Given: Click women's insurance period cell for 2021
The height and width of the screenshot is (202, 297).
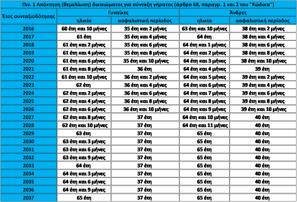Looking at the screenshot, I should (x=145, y=69).
